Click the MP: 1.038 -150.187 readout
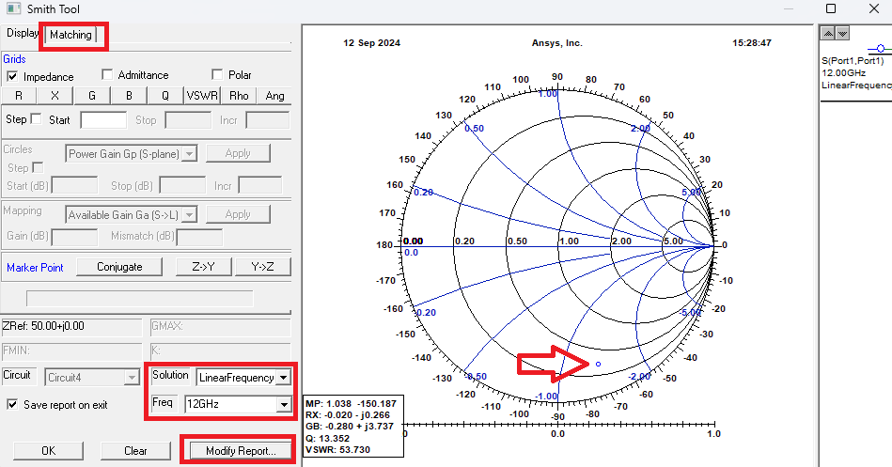 (351, 403)
